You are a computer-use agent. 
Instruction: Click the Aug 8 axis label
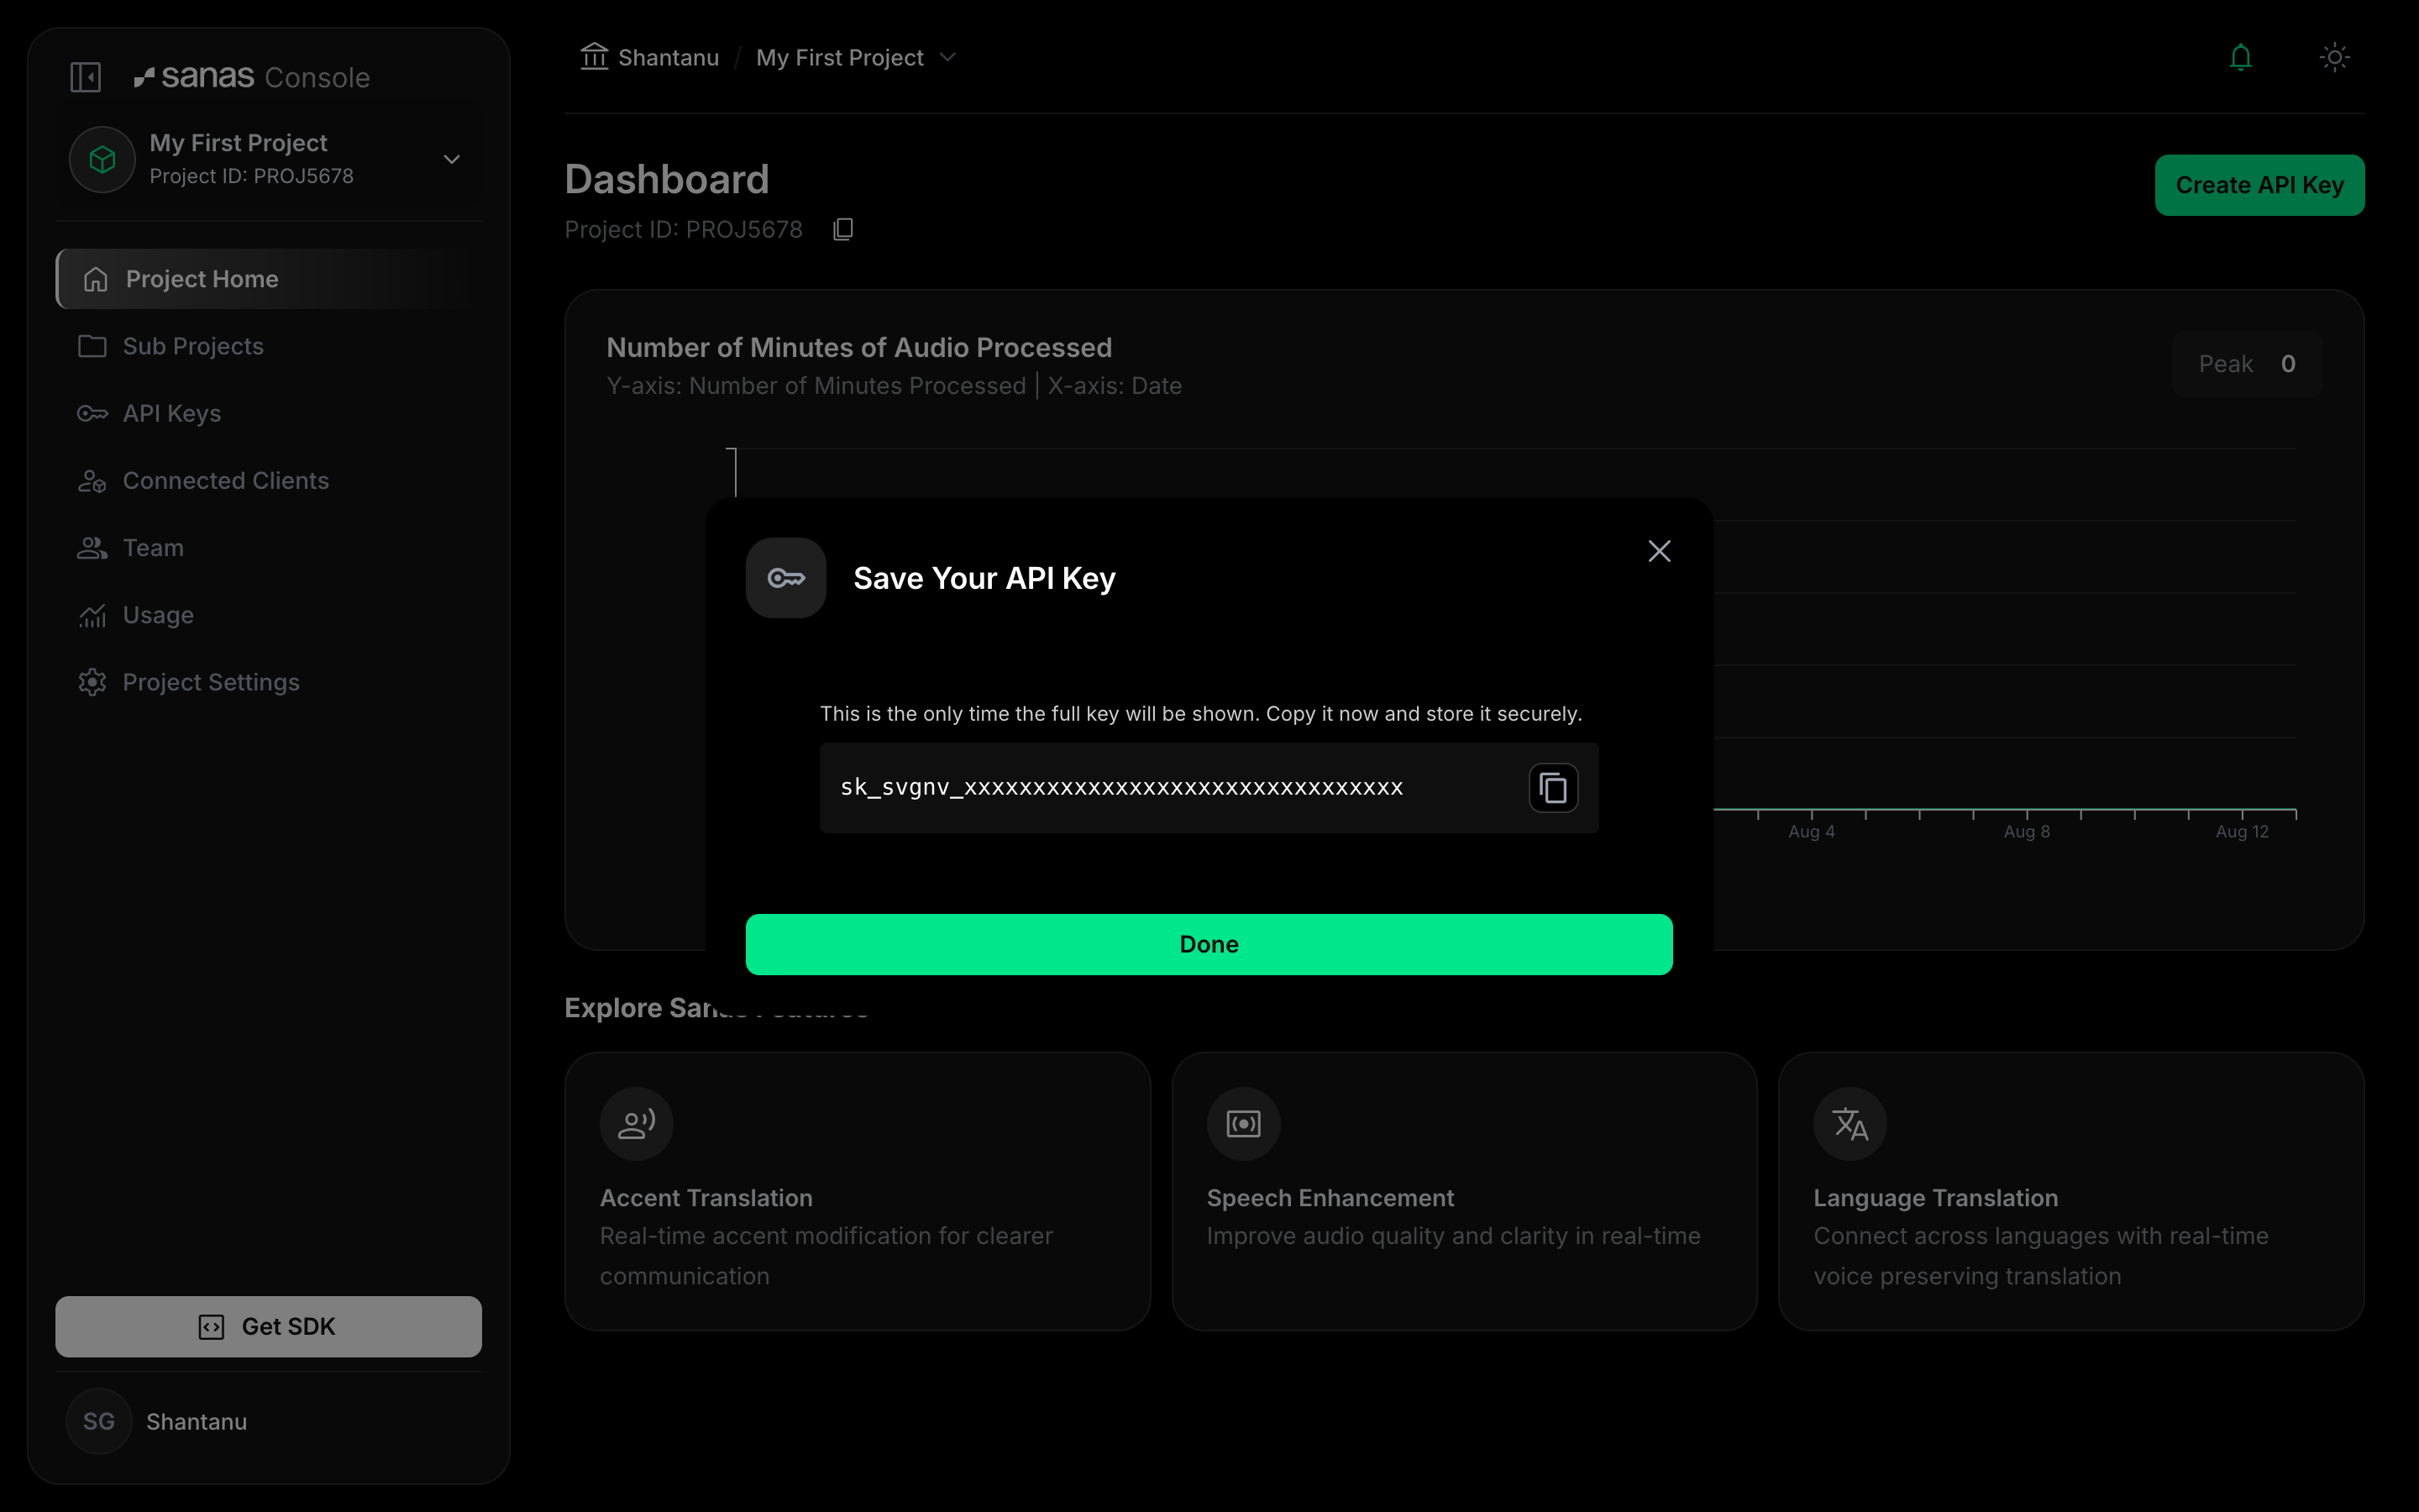point(2026,832)
